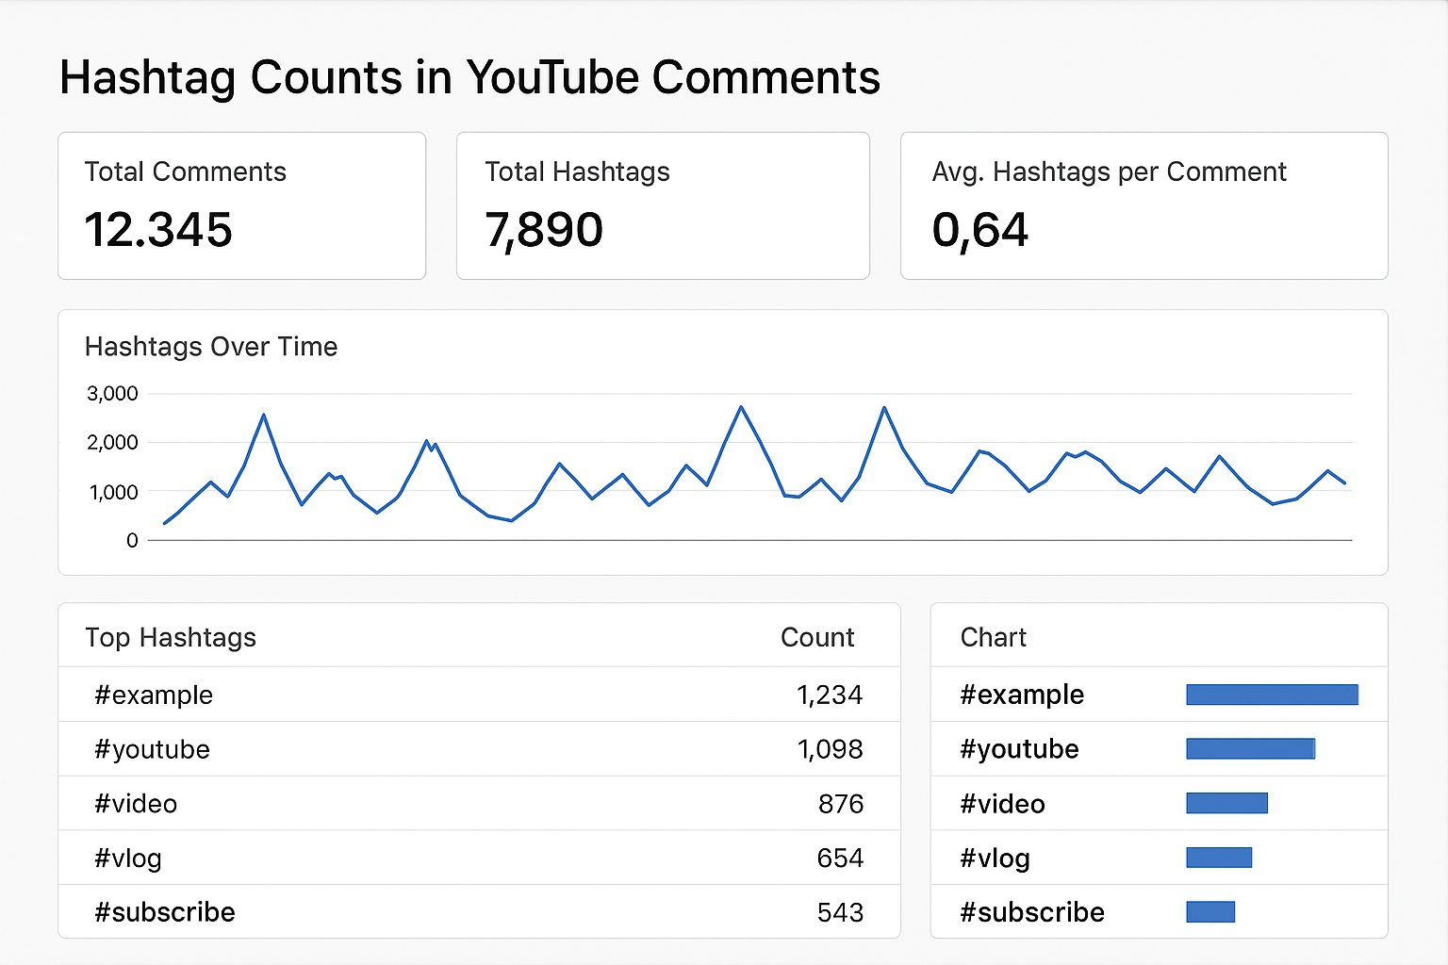Click the 0 y-axis label on the line chart
The width and height of the screenshot is (1448, 965).
[132, 541]
